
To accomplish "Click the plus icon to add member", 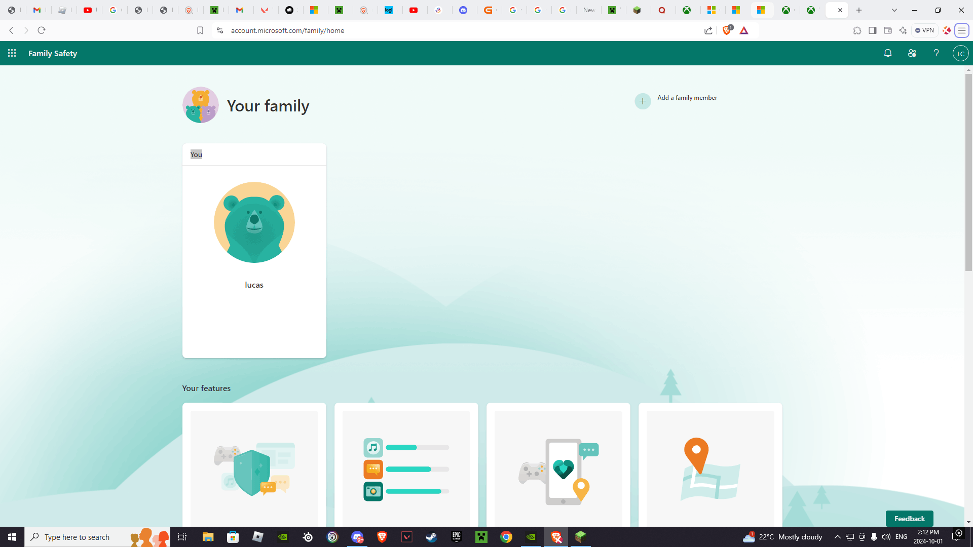I will pos(643,101).
